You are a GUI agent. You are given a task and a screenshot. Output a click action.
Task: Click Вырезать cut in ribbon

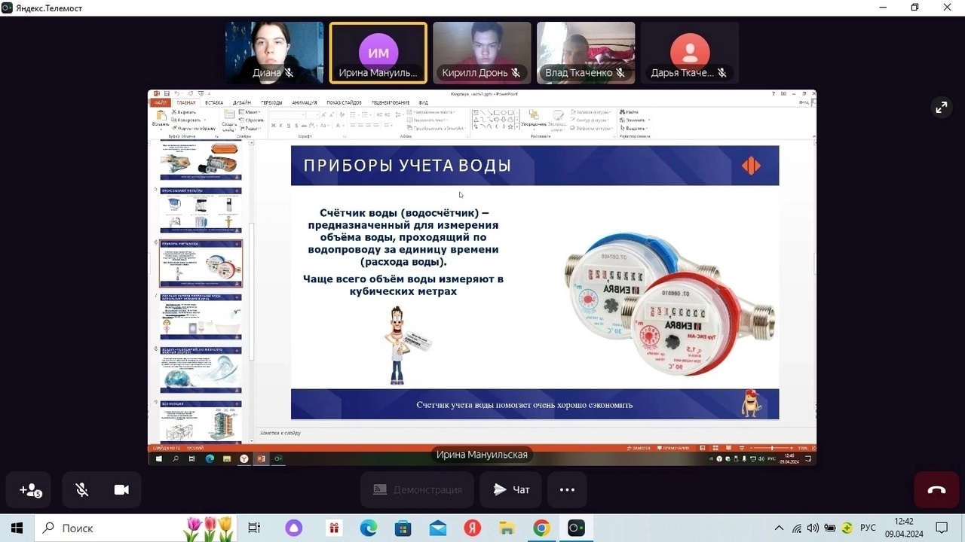tap(184, 112)
